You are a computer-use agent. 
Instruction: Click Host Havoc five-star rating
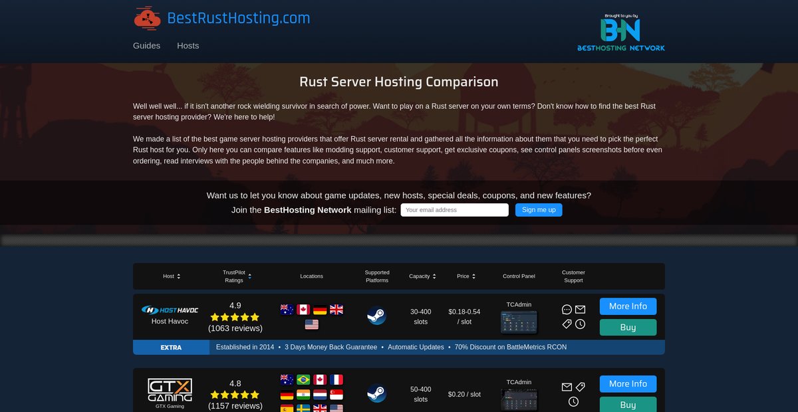[235, 317]
